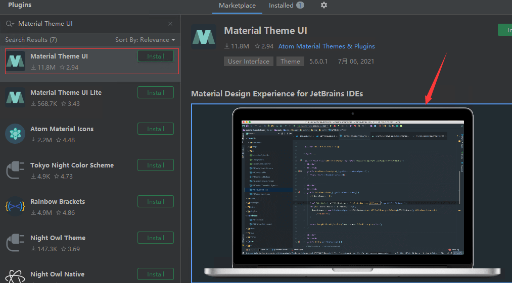Click the 2.94 rating in details header
This screenshot has width=512, height=283.
(x=264, y=46)
